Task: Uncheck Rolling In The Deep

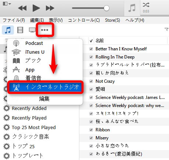Action: click(x=91, y=57)
